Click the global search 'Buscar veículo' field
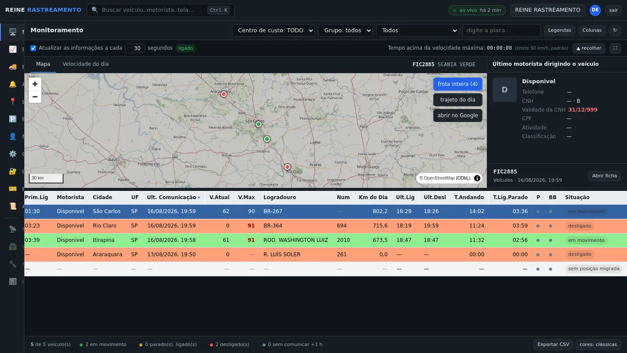Viewport: 627px width, 353px height. pyautogui.click(x=160, y=10)
